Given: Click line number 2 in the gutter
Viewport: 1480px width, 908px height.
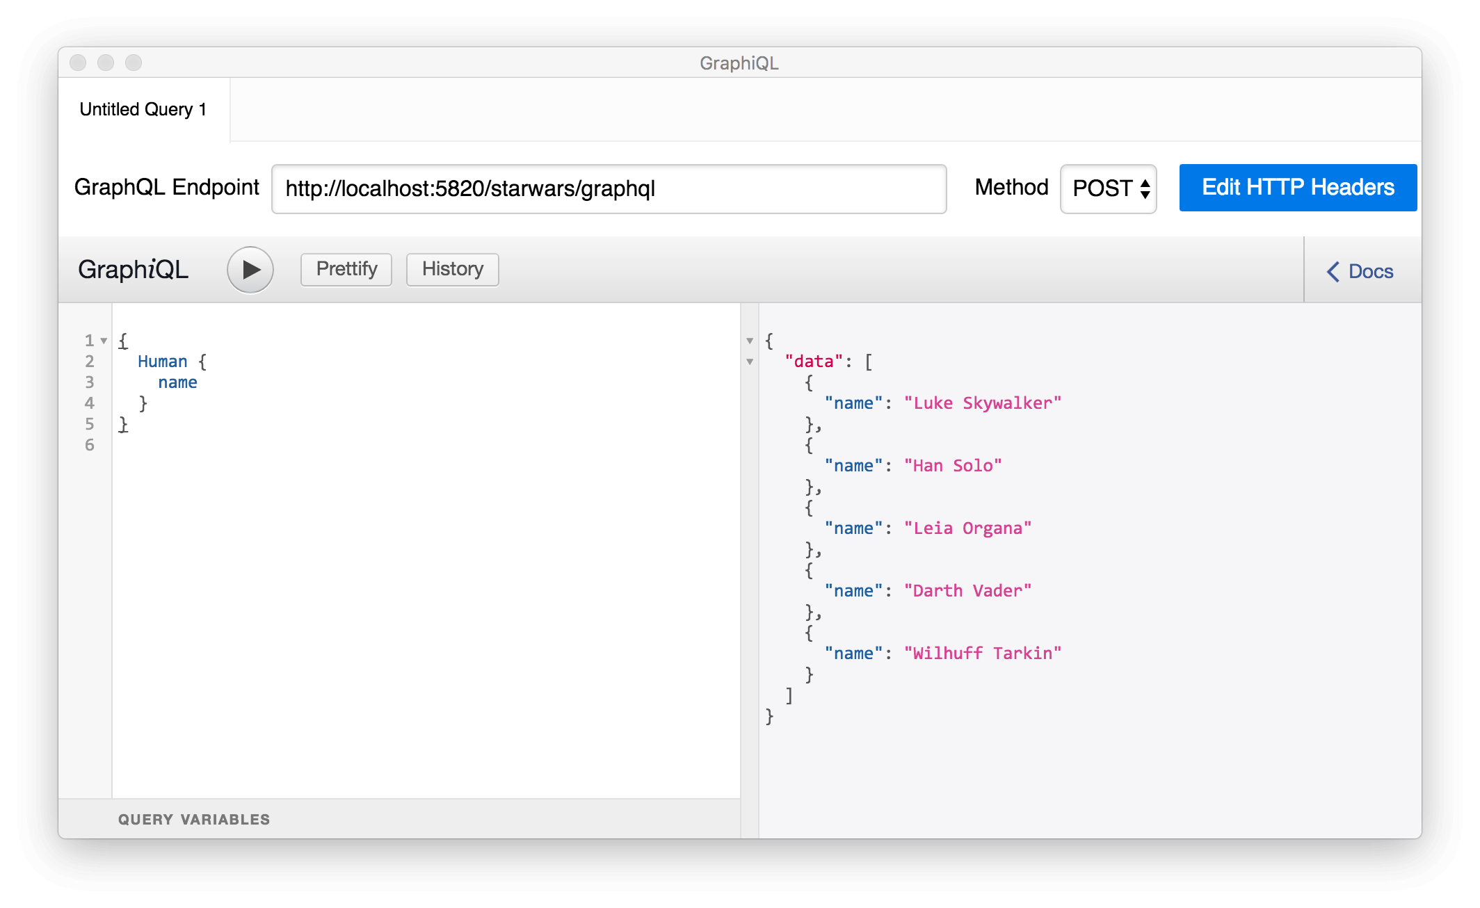Looking at the screenshot, I should 90,361.
